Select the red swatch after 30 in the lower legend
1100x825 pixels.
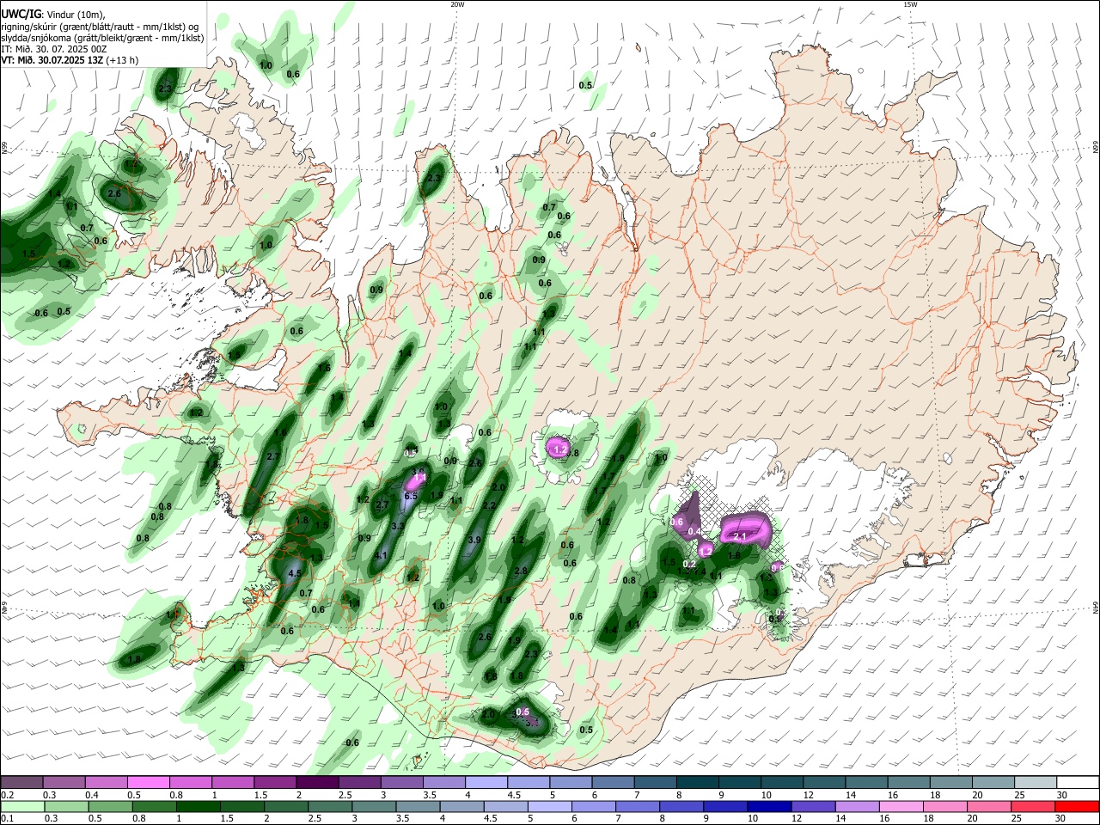click(1076, 806)
